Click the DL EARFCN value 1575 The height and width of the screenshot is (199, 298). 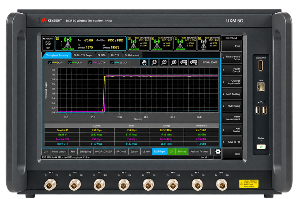[89, 47]
